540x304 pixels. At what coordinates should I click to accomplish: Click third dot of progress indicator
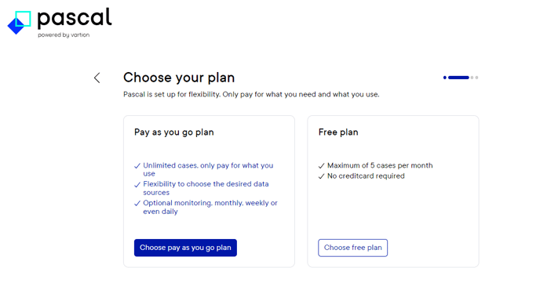point(472,78)
